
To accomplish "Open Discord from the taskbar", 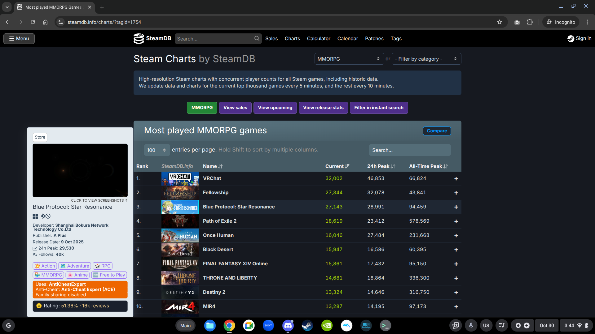I will [x=288, y=325].
